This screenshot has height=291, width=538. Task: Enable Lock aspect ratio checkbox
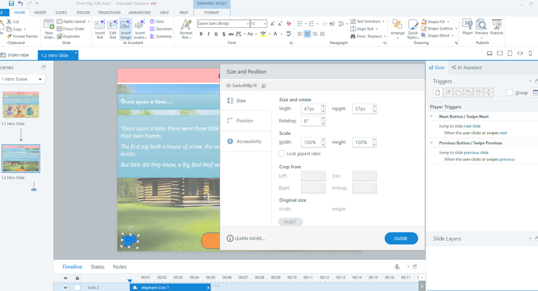pyautogui.click(x=282, y=154)
